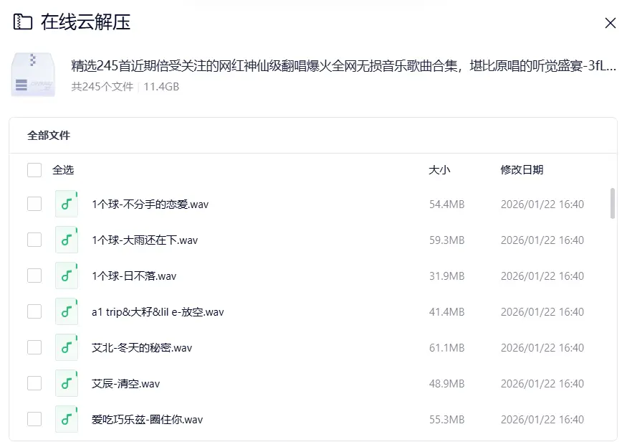The image size is (627, 442).
Task: Click music icon for 1个球-大雨还在下.wav
Action: click(66, 240)
